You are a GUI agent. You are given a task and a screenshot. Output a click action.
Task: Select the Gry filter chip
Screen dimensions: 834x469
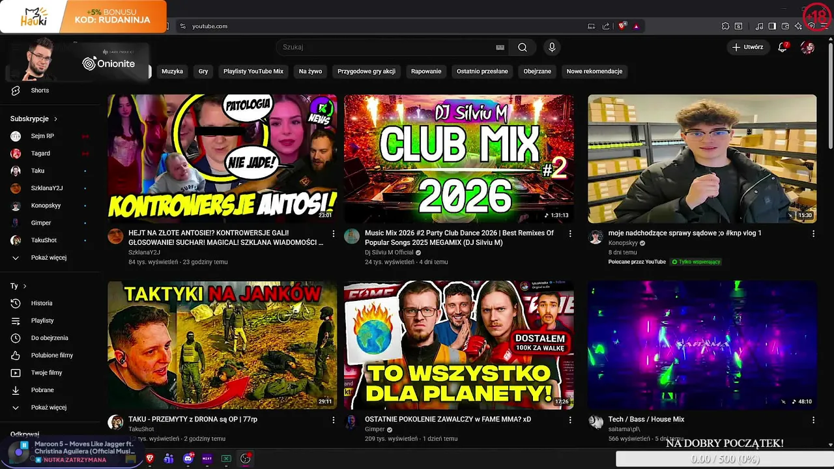pyautogui.click(x=203, y=72)
